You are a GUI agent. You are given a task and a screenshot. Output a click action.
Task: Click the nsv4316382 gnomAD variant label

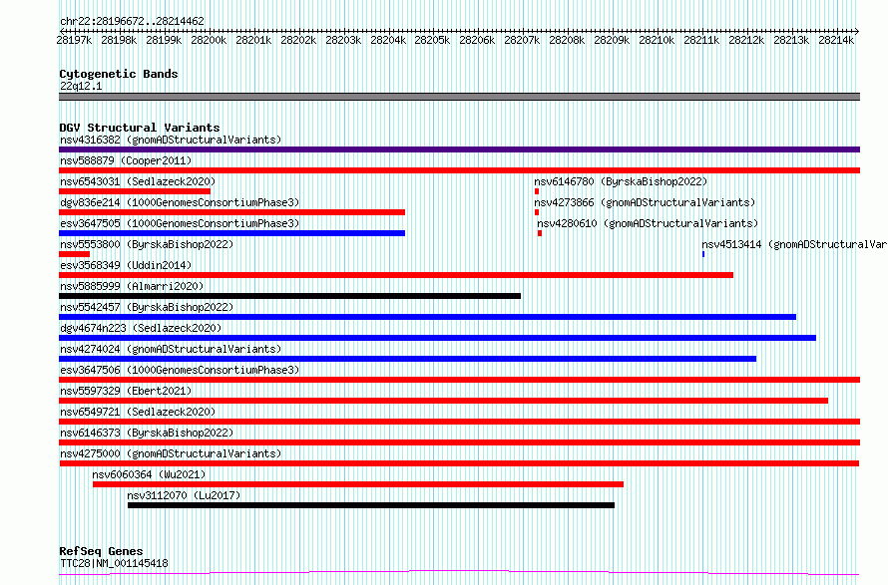[x=171, y=140]
